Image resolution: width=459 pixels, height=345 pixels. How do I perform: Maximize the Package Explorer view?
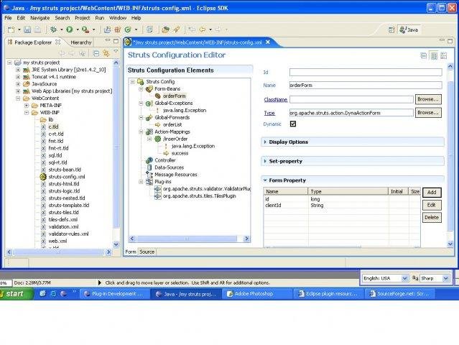coord(116,41)
